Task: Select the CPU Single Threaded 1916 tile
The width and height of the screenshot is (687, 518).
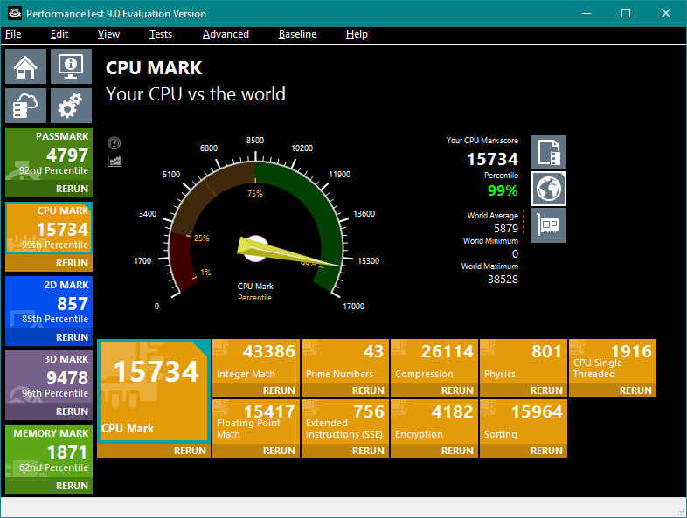Action: [x=613, y=362]
